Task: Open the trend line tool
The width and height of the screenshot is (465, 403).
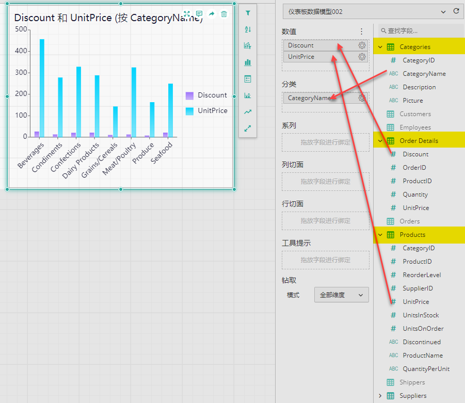Action: pyautogui.click(x=248, y=112)
